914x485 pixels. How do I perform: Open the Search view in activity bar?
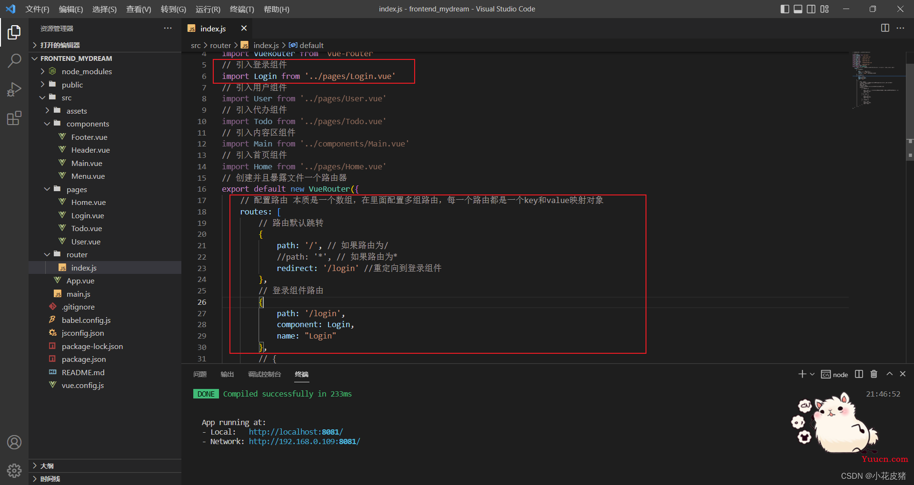click(14, 61)
